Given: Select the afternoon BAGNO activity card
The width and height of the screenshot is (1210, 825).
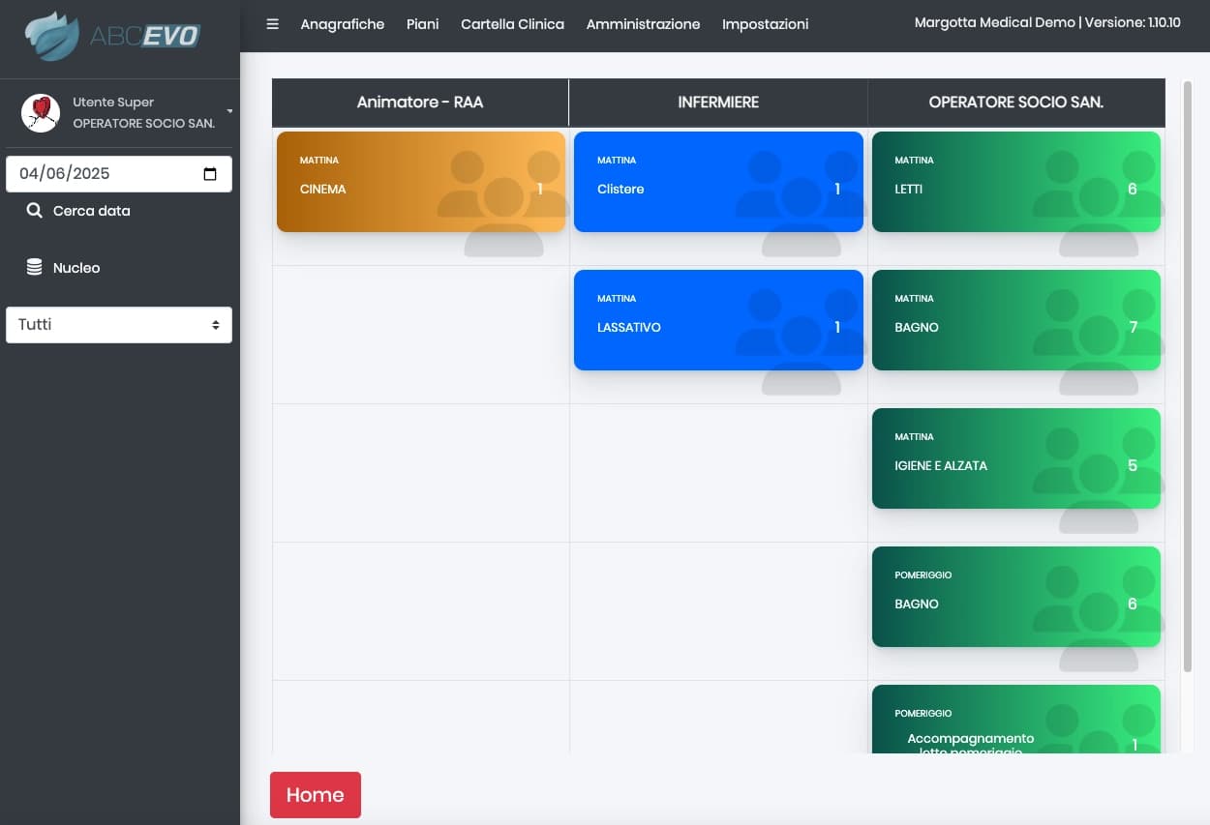Looking at the screenshot, I should (1015, 597).
